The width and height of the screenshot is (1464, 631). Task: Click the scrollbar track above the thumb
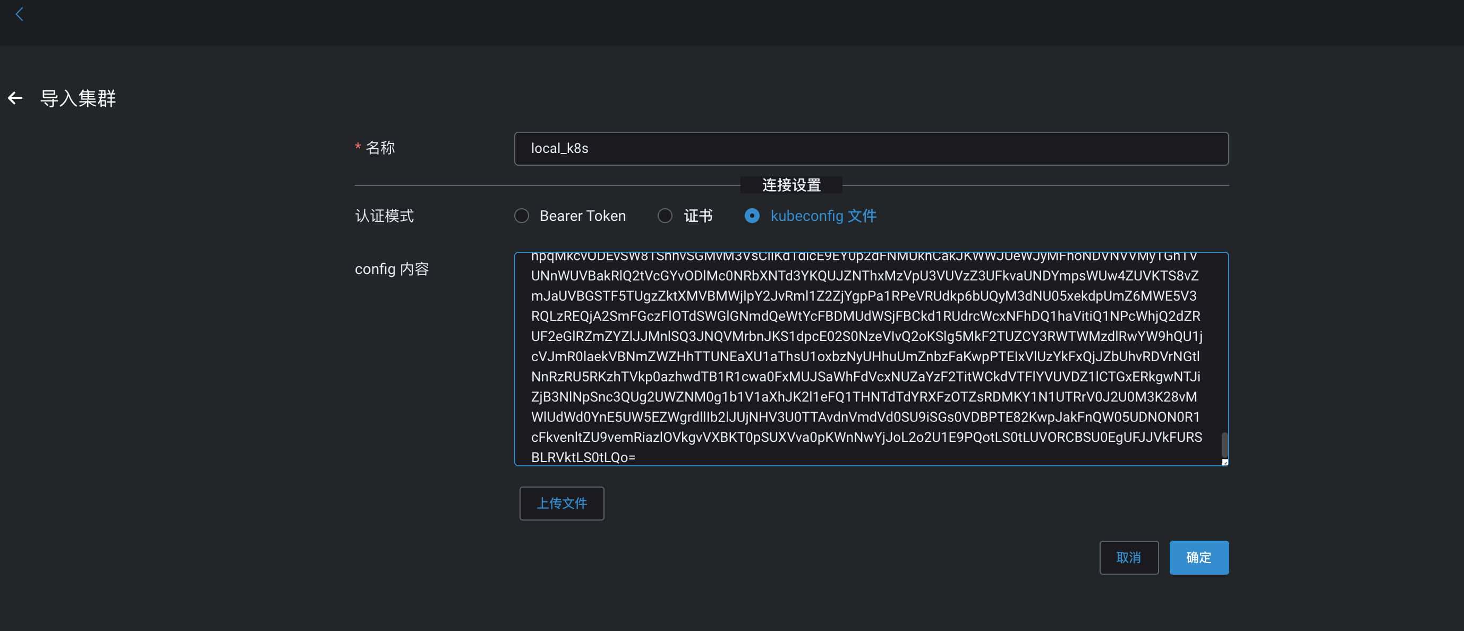[x=1224, y=341]
